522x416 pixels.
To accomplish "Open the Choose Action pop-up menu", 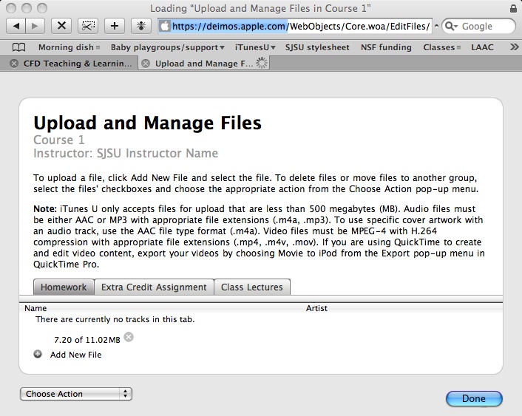I will [75, 394].
